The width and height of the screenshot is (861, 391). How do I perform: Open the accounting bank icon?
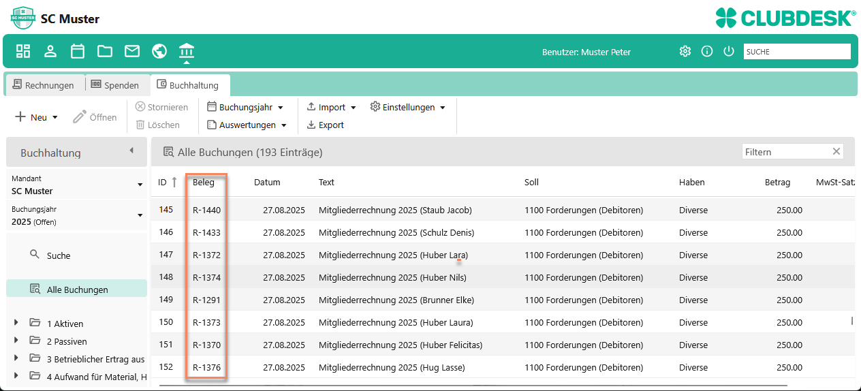[x=187, y=51]
